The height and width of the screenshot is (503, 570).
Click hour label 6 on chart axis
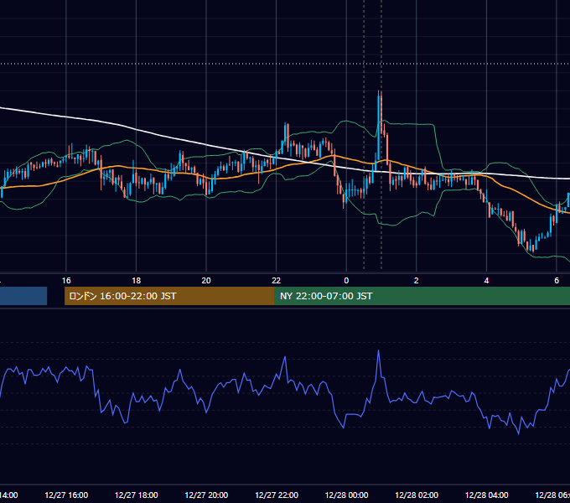pos(557,281)
